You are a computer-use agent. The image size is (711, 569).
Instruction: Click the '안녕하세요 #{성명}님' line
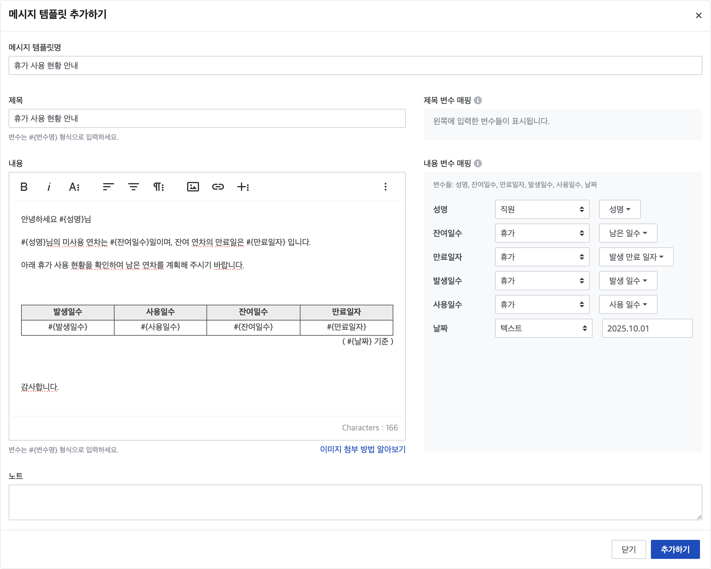[56, 219]
